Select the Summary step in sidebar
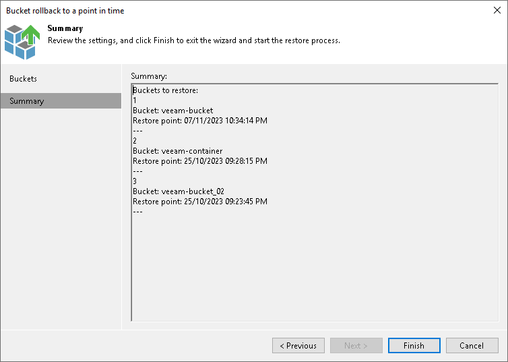Viewport: 508px width, 362px height. 61,101
